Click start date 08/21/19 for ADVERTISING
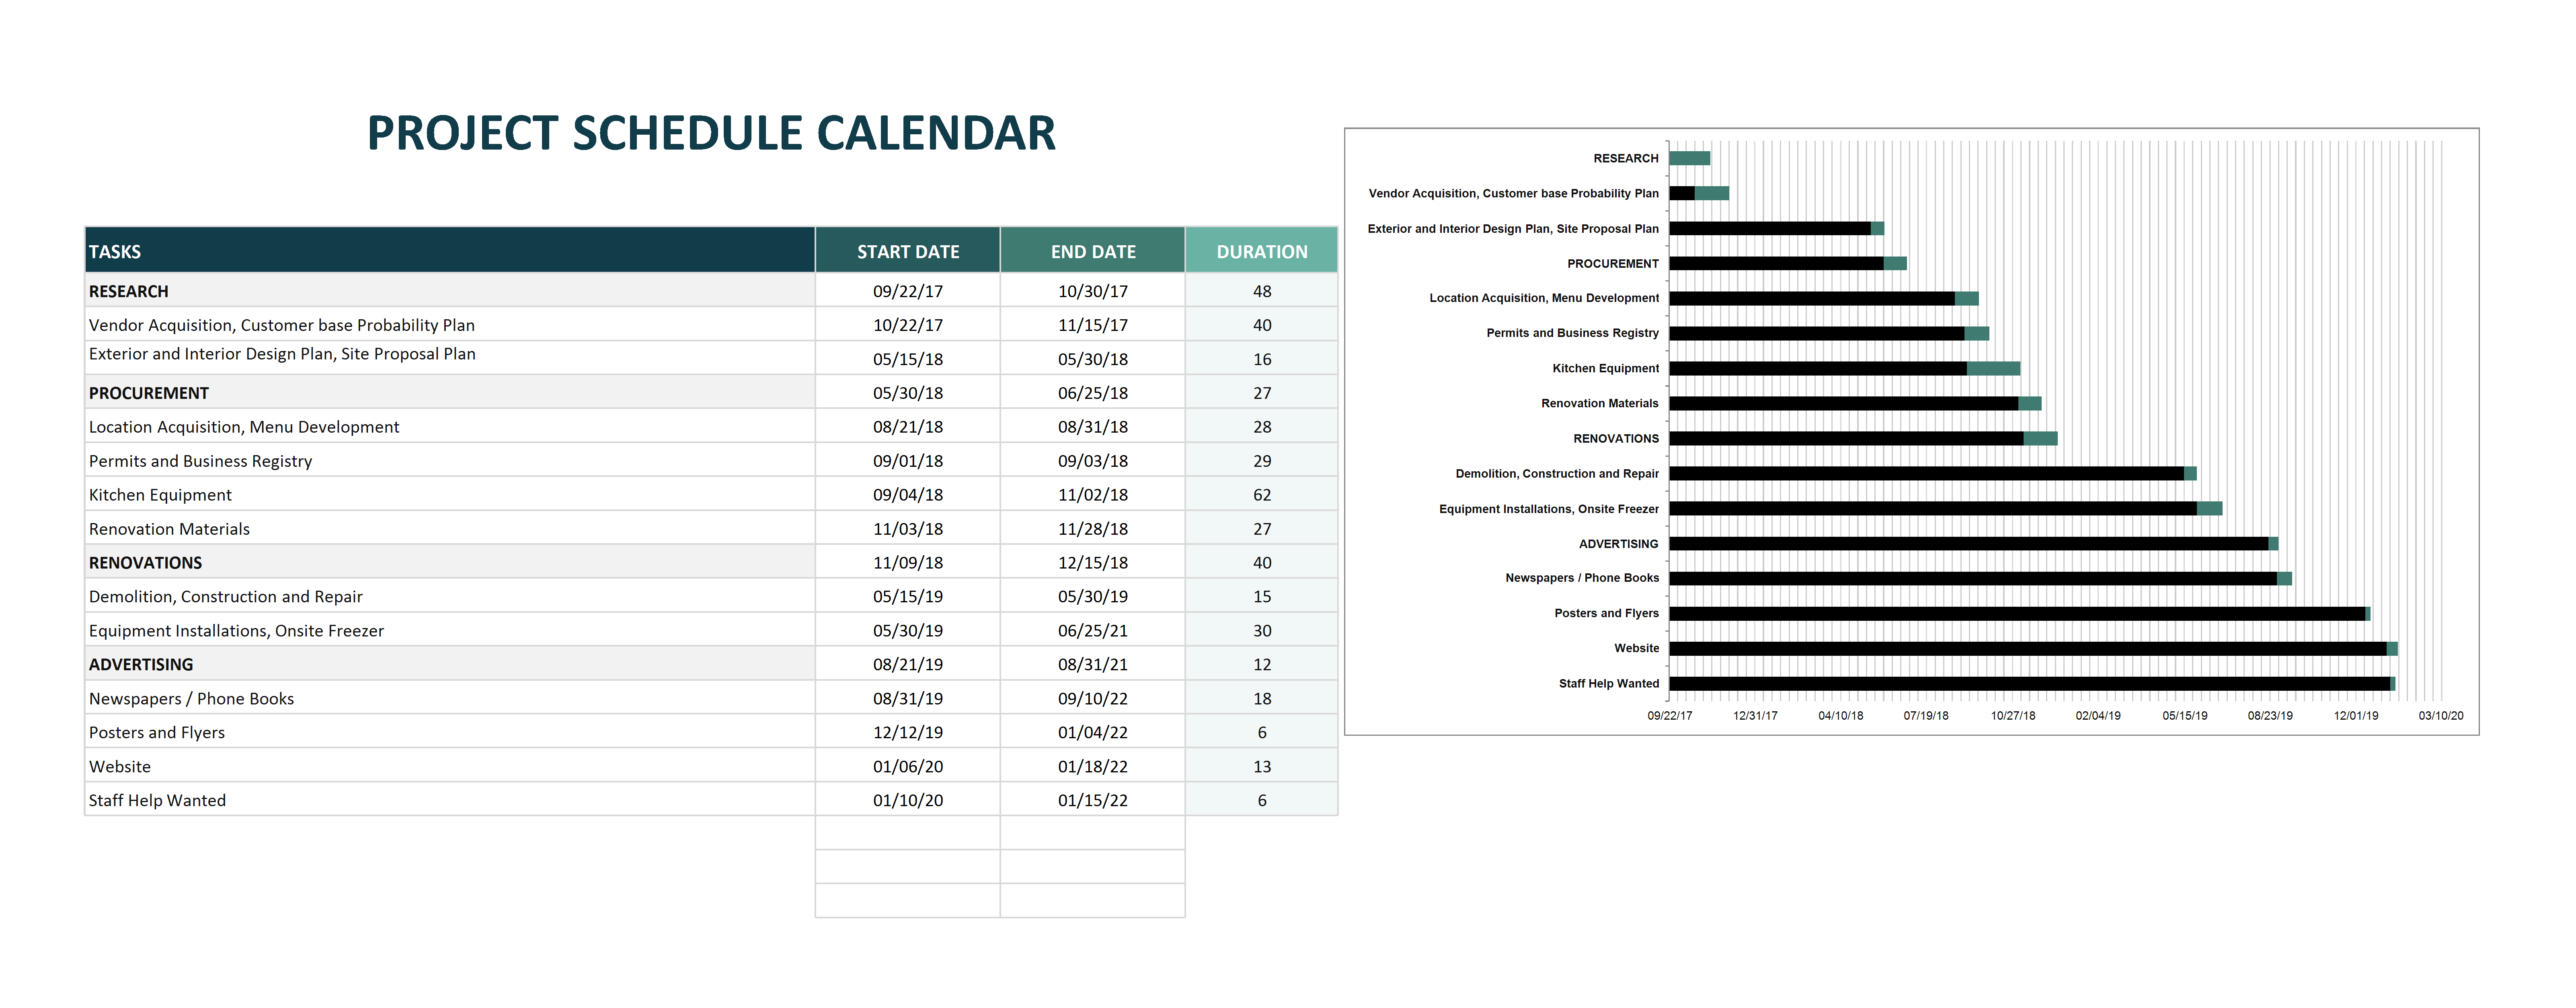Screen dimensions: 2576x1008 point(907,664)
